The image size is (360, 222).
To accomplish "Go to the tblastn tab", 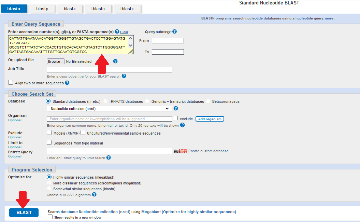I will (98, 9).
